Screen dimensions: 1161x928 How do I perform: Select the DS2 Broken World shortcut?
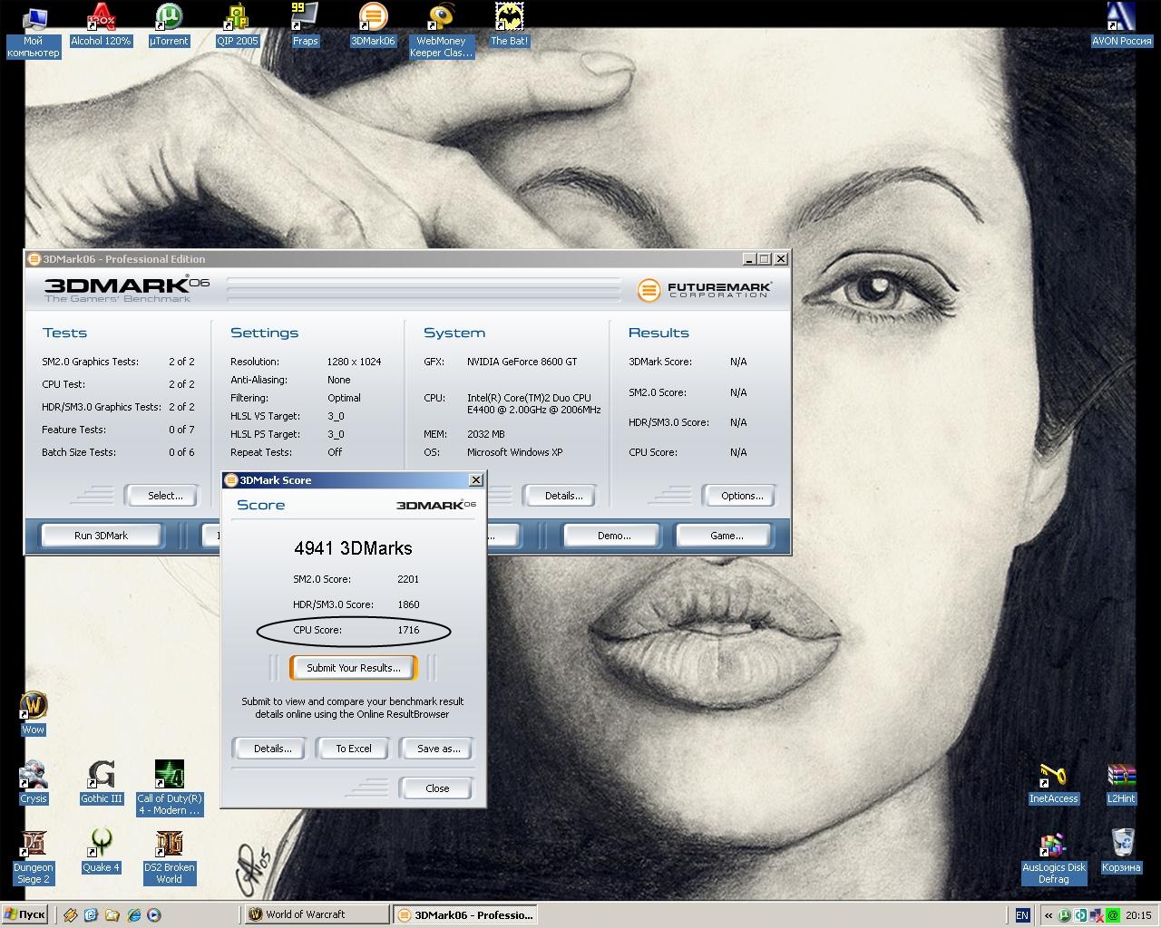pyautogui.click(x=169, y=857)
